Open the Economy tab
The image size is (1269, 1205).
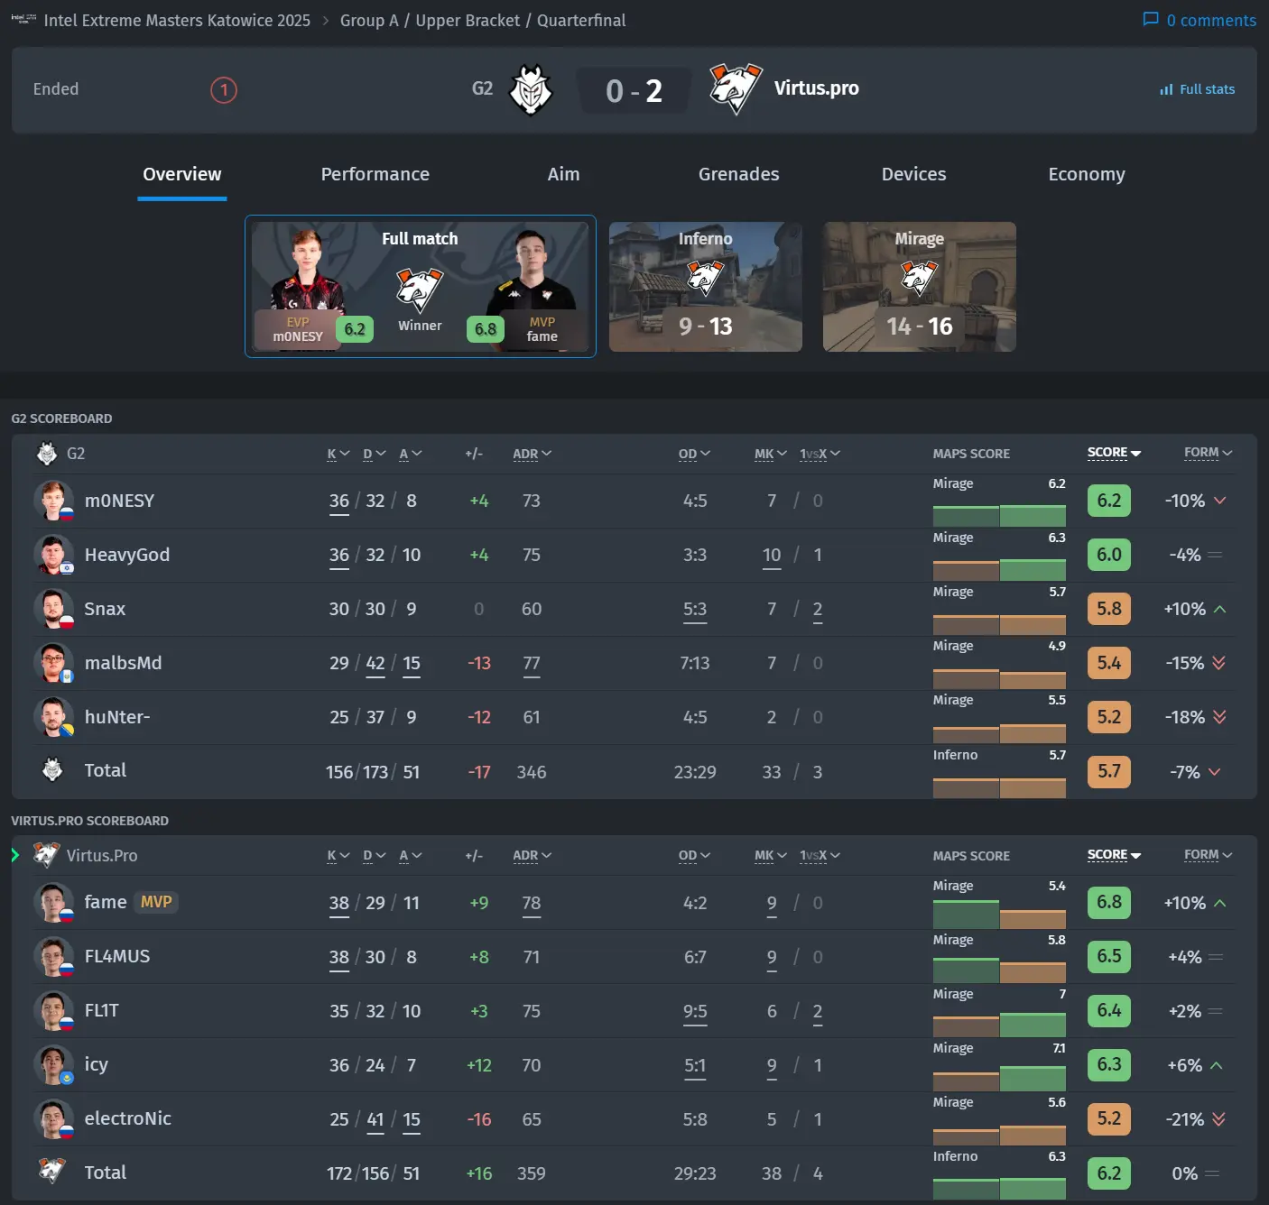[1087, 174]
